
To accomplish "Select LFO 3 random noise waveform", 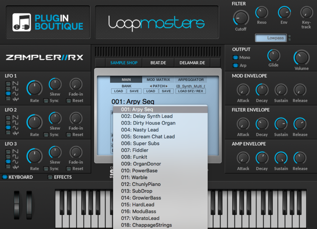I will (8, 167).
